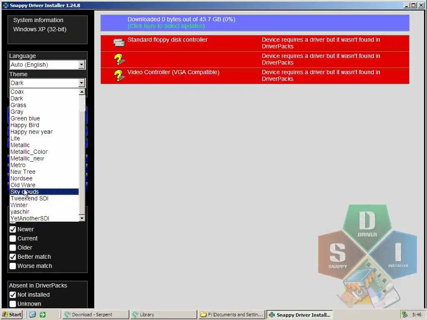Viewport: 427px width, 320px height.
Task: Choose the Dark theme from list
Action: pyautogui.click(x=44, y=98)
